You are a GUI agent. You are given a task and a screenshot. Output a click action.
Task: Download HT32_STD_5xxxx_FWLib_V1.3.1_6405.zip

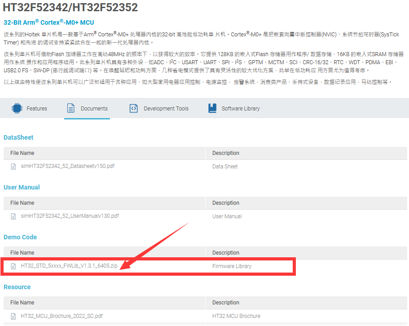(x=69, y=266)
